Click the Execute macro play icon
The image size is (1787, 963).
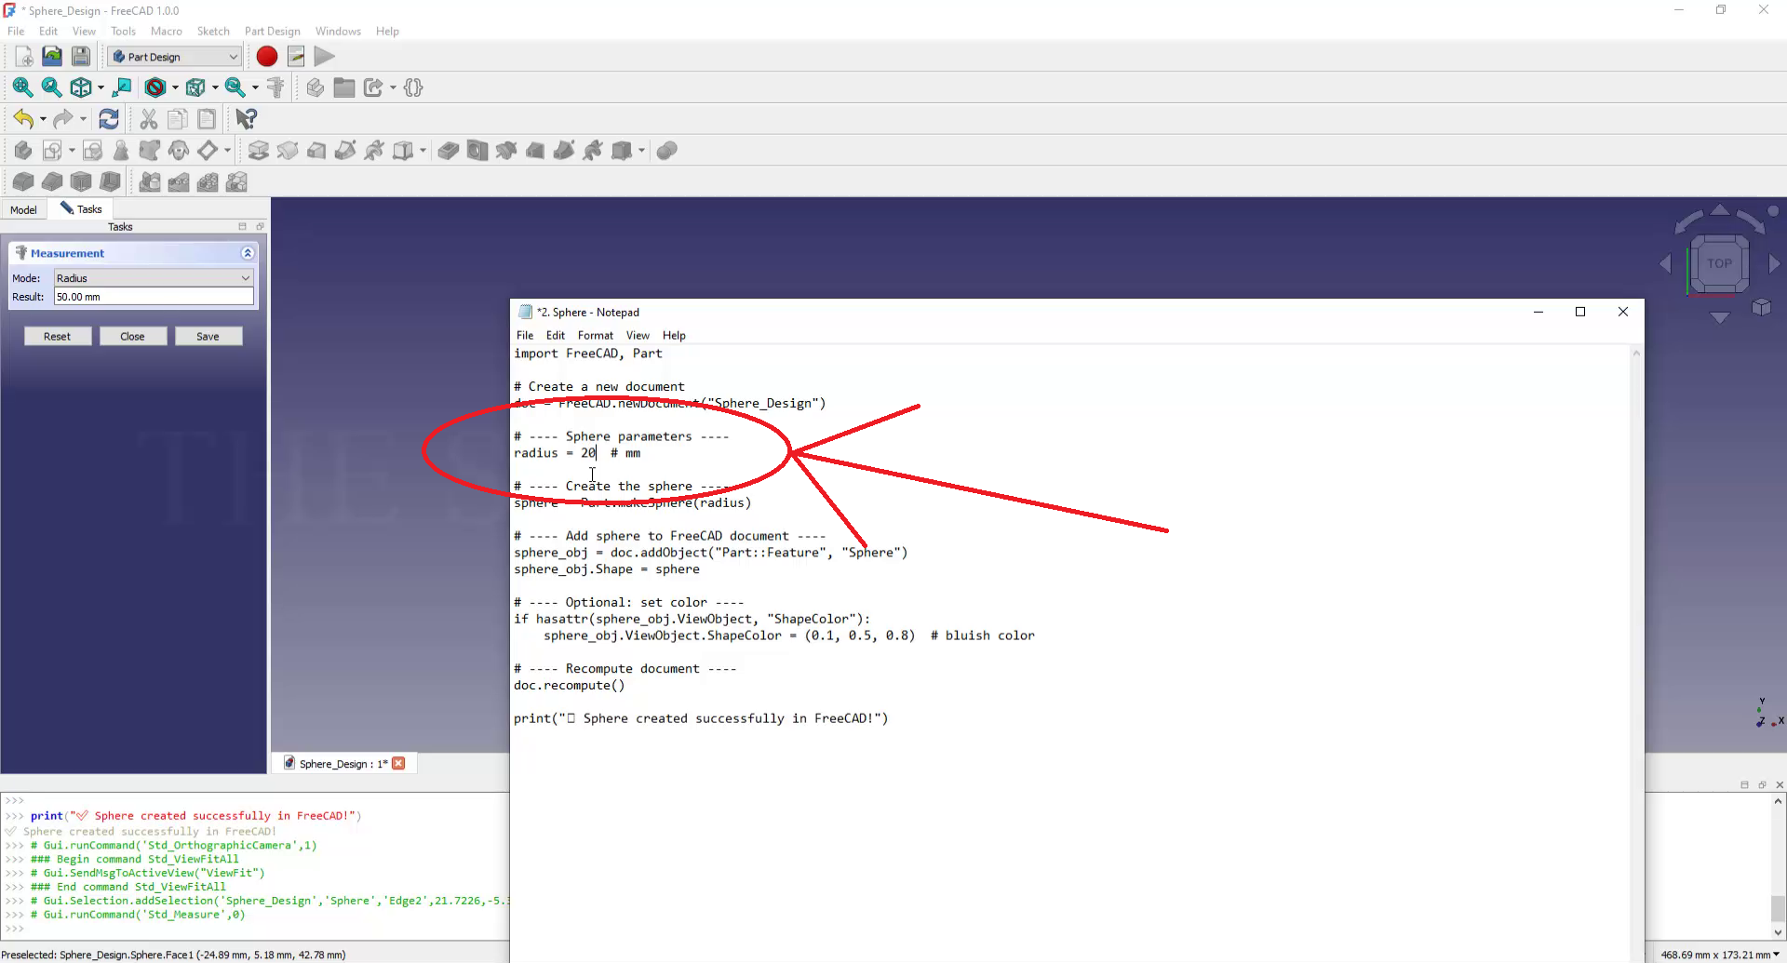click(x=324, y=57)
